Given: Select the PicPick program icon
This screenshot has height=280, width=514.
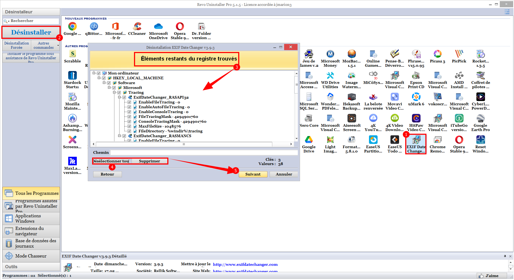Looking at the screenshot, I should 459,54.
